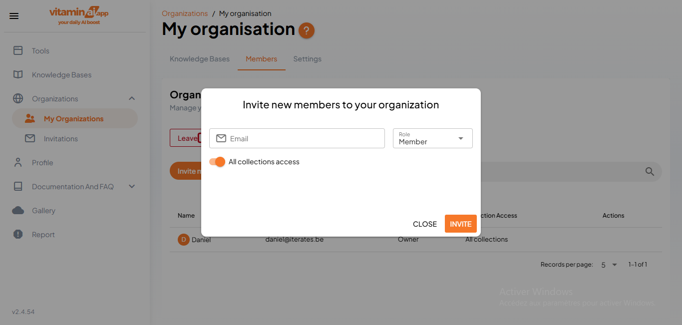682x325 pixels.
Task: Click the Invitations envelope icon
Action: 30,138
